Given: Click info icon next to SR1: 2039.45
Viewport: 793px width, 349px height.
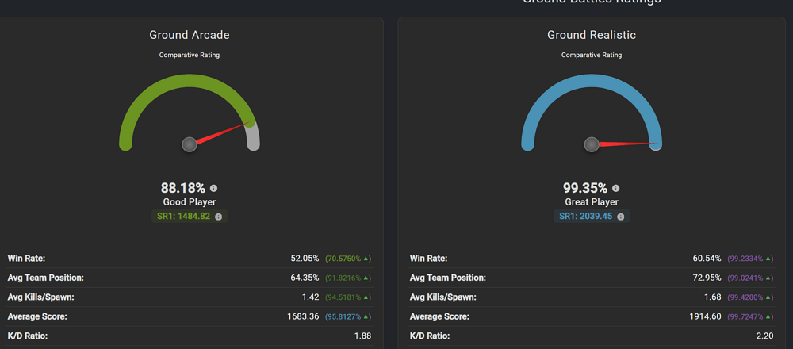Looking at the screenshot, I should point(621,217).
